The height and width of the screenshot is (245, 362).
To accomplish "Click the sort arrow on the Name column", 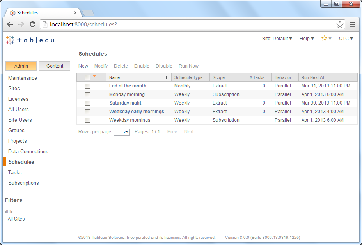I will [167, 77].
